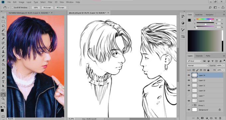This screenshot has height=120, width=226.
Task: Select the Rectangular Marquee tool
Action: click(x=3, y=22)
